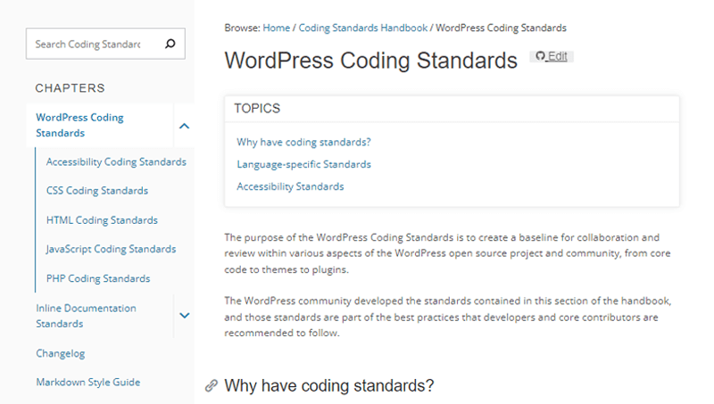The image size is (714, 404).
Task: Click the 'WordPress Coding Standards' page title
Action: (371, 61)
